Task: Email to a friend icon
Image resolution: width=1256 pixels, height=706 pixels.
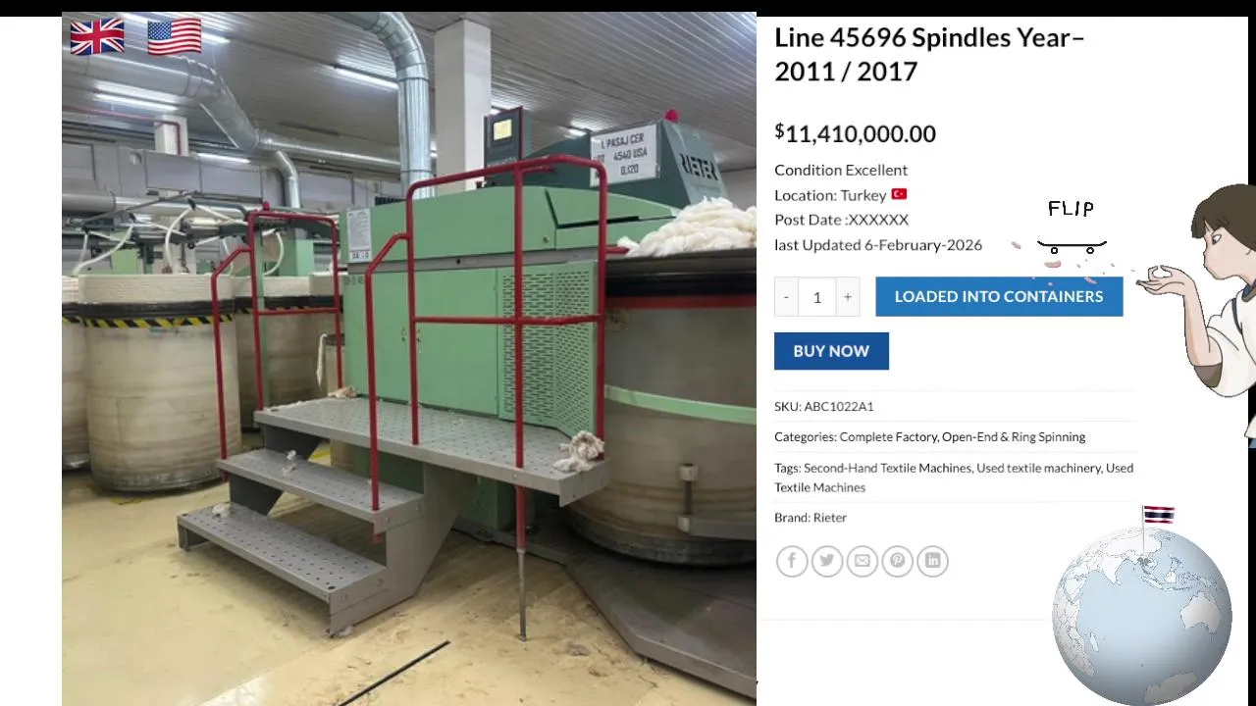Action: coord(863,561)
